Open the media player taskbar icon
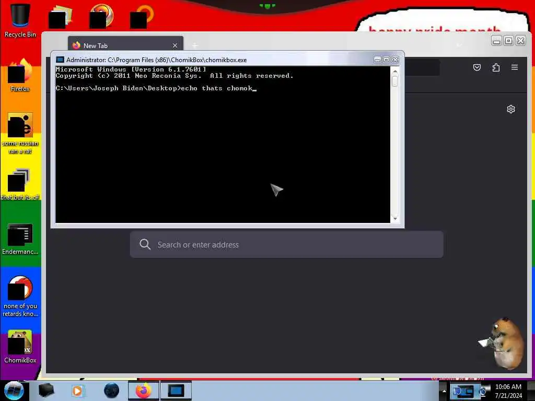The width and height of the screenshot is (535, 401). click(x=77, y=391)
